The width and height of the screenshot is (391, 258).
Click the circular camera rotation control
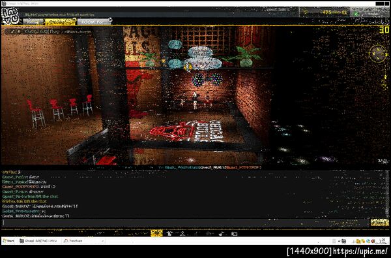point(378,54)
